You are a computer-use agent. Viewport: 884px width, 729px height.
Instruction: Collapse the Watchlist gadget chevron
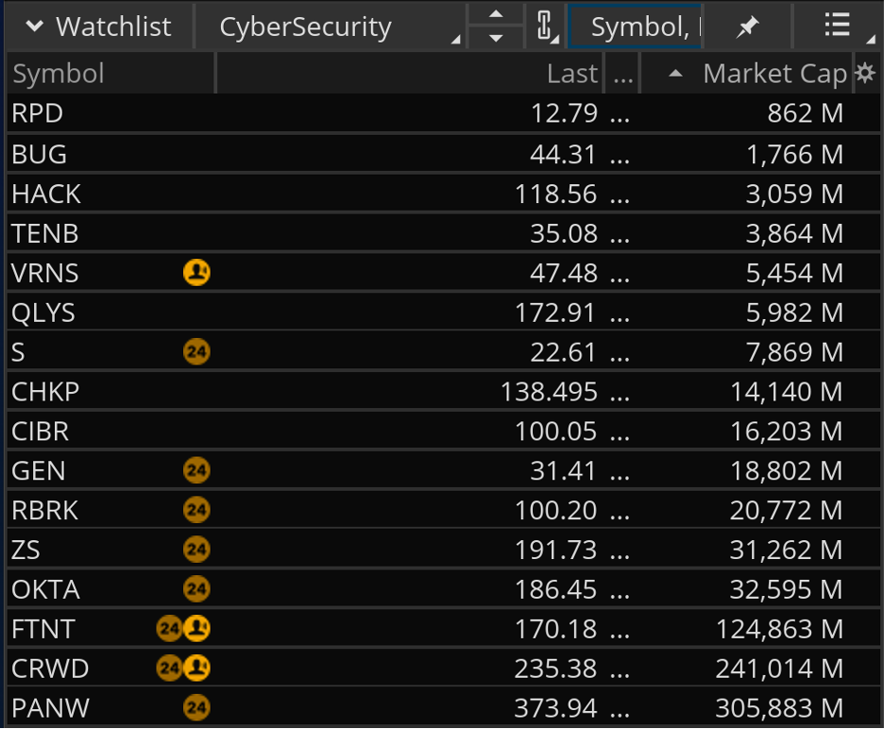(x=35, y=25)
